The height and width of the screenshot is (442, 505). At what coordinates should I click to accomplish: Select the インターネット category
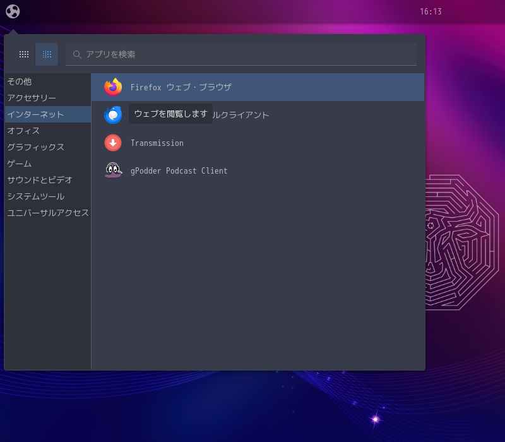[x=48, y=114]
